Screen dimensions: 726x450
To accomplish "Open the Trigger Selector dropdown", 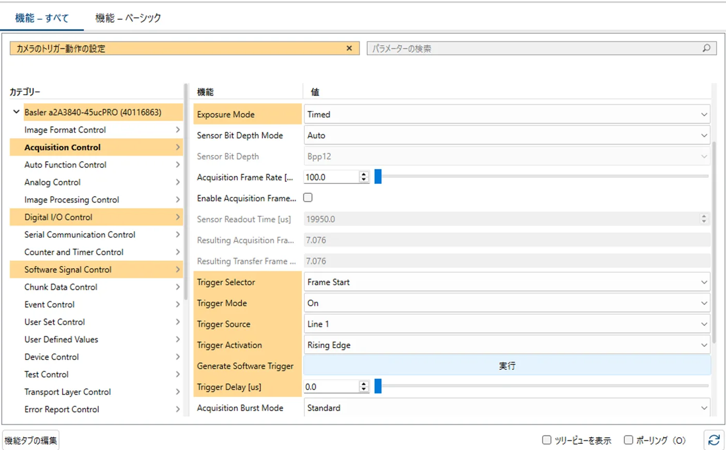I will 507,282.
